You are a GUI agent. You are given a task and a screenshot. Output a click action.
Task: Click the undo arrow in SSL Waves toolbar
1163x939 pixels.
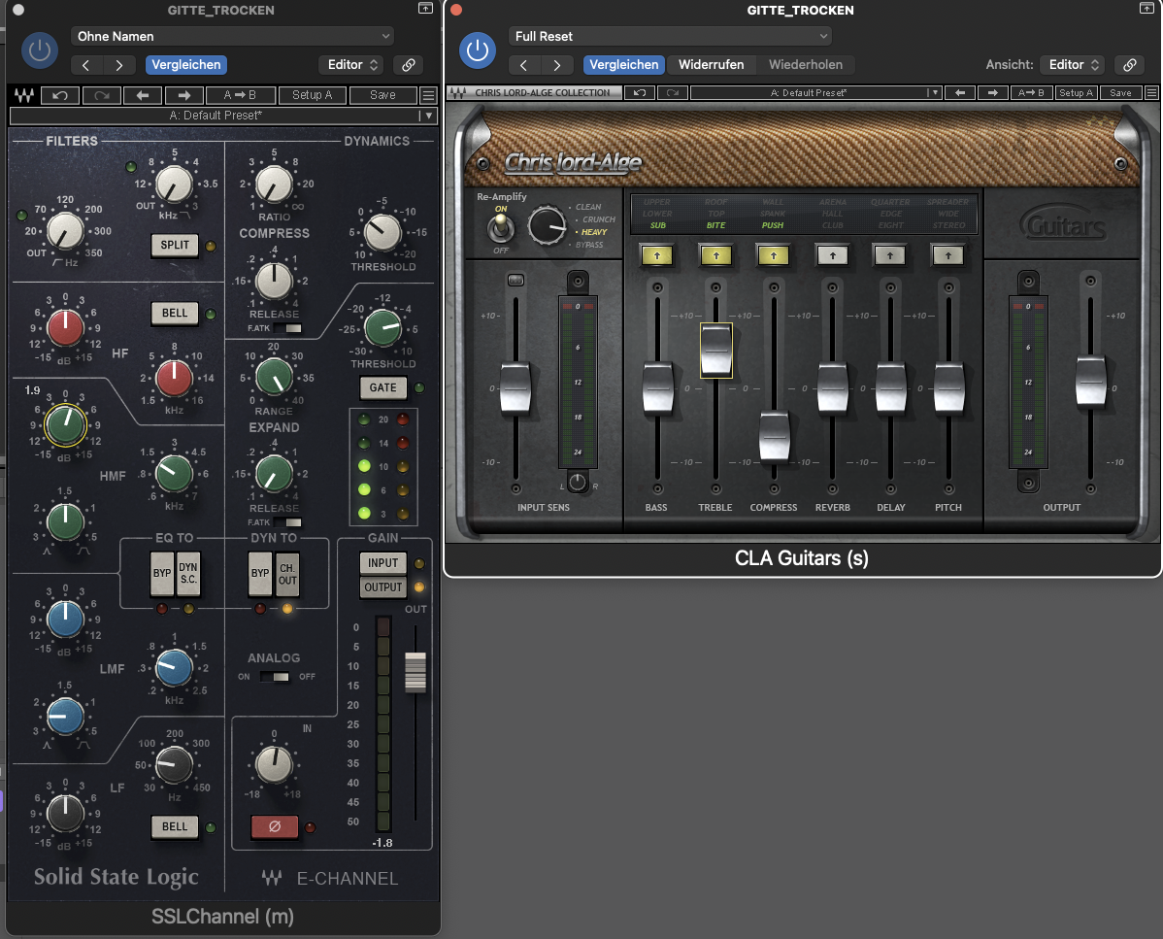(x=60, y=95)
